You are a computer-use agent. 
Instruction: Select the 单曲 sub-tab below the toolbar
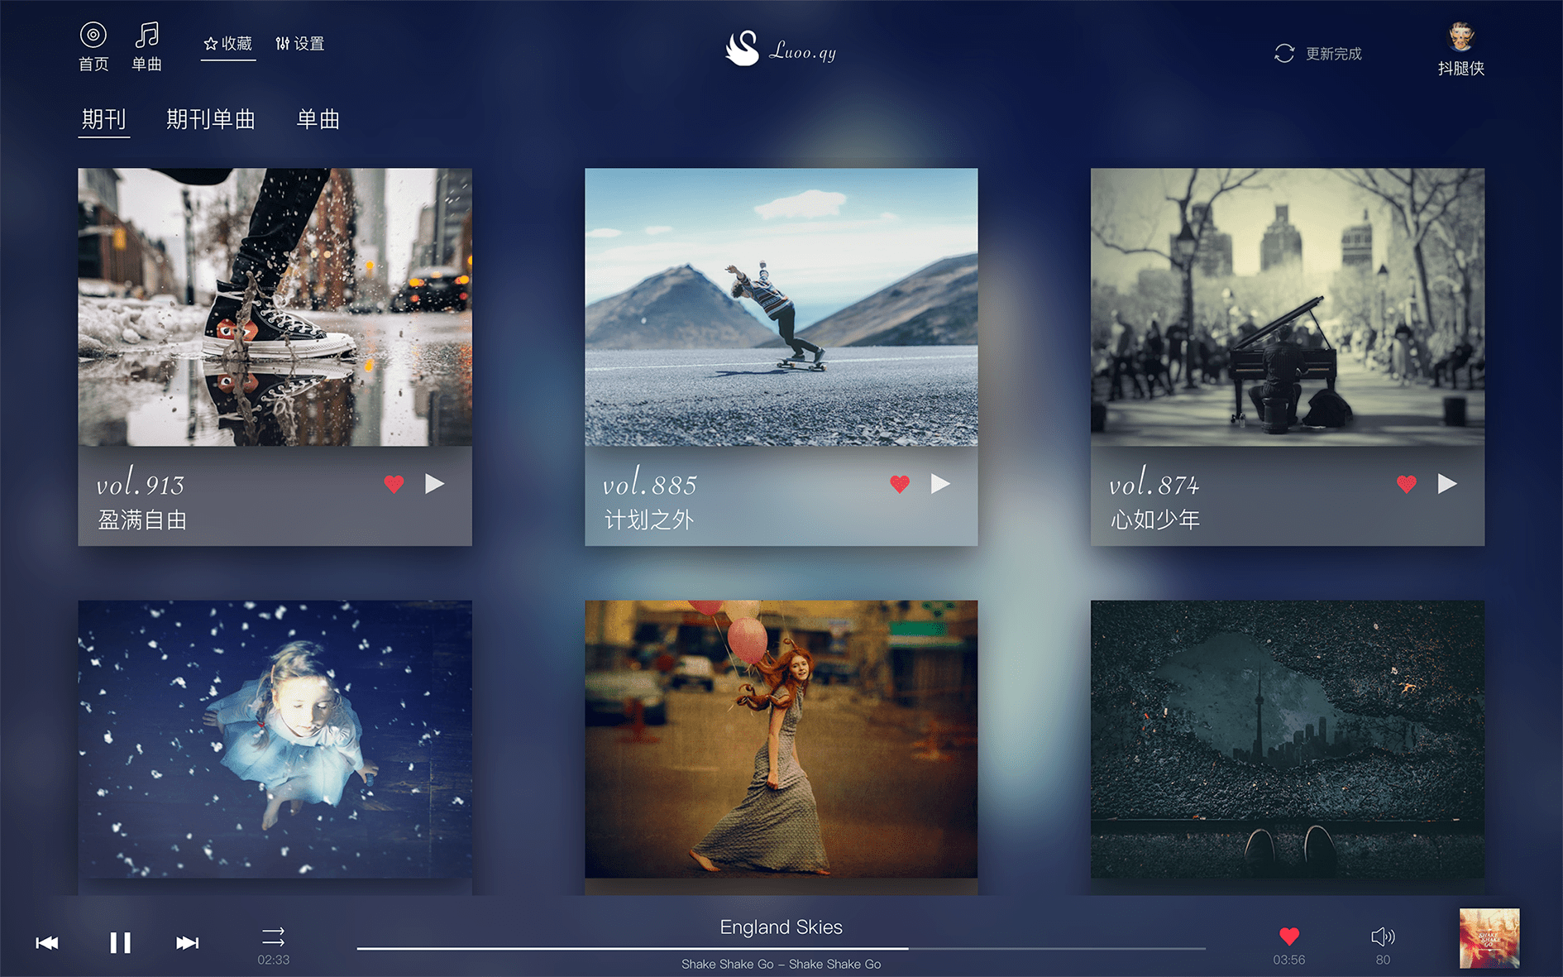tap(318, 119)
